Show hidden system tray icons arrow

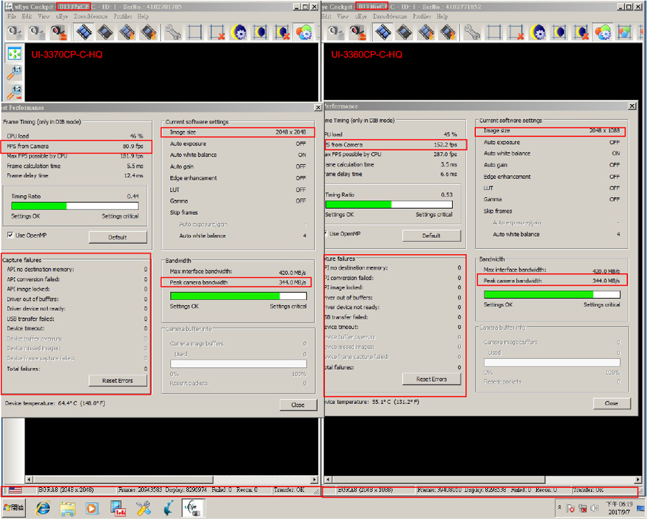click(558, 508)
